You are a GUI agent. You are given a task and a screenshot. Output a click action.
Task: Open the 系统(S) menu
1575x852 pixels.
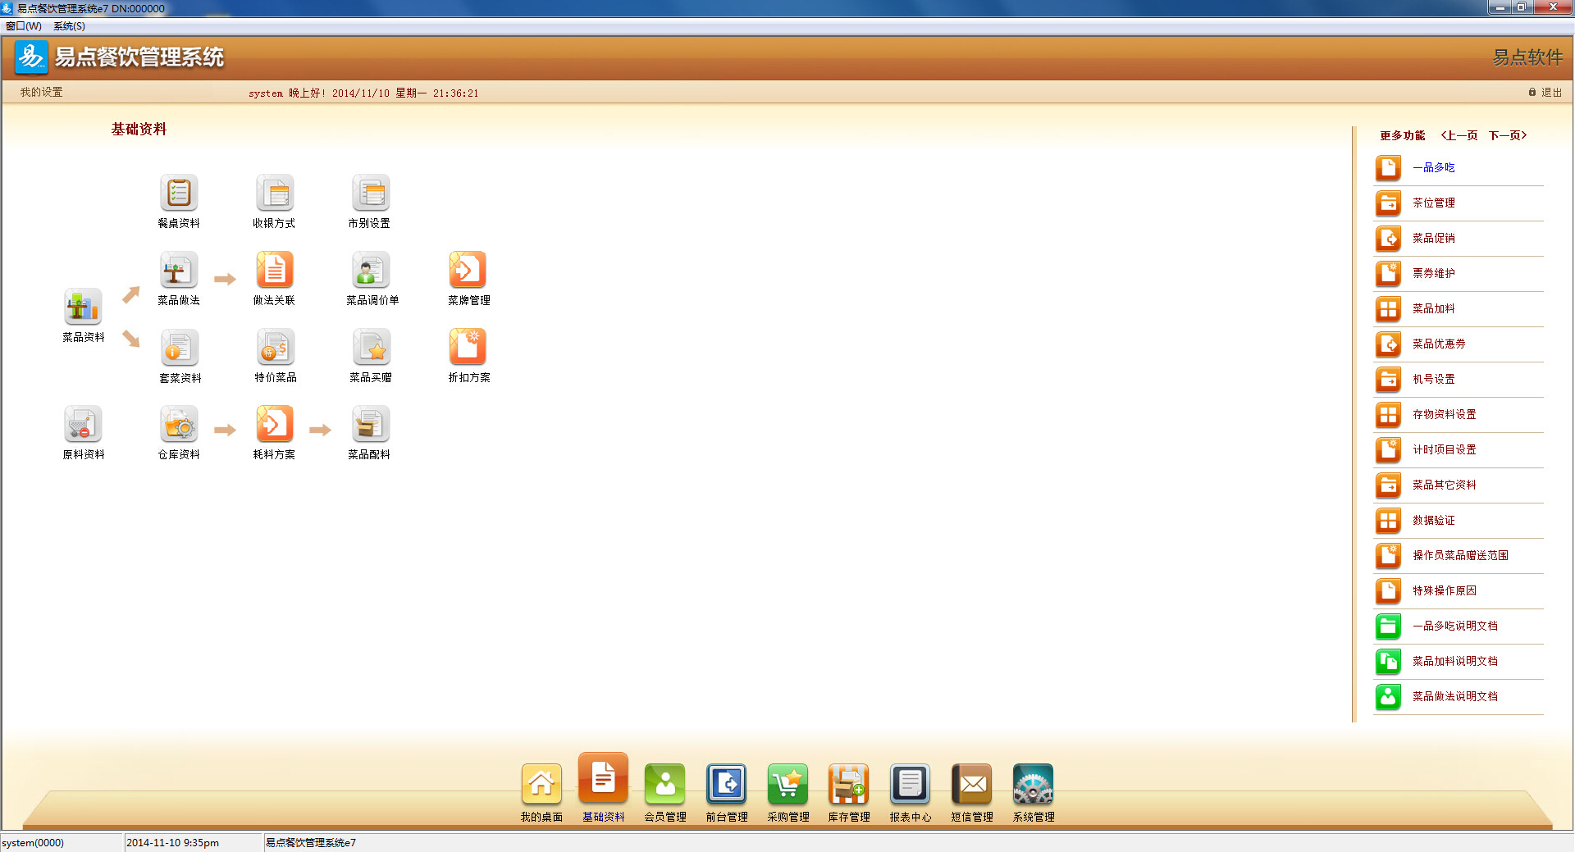pos(70,26)
